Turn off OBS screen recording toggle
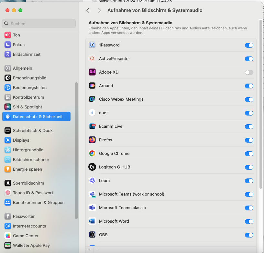Screen dimensions: 264x253 pos(249,235)
